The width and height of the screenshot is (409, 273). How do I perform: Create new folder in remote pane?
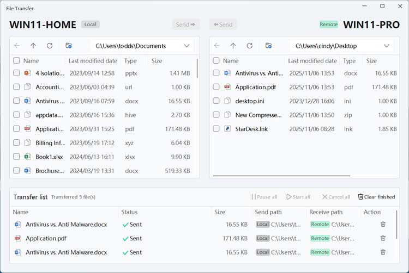(x=268, y=46)
